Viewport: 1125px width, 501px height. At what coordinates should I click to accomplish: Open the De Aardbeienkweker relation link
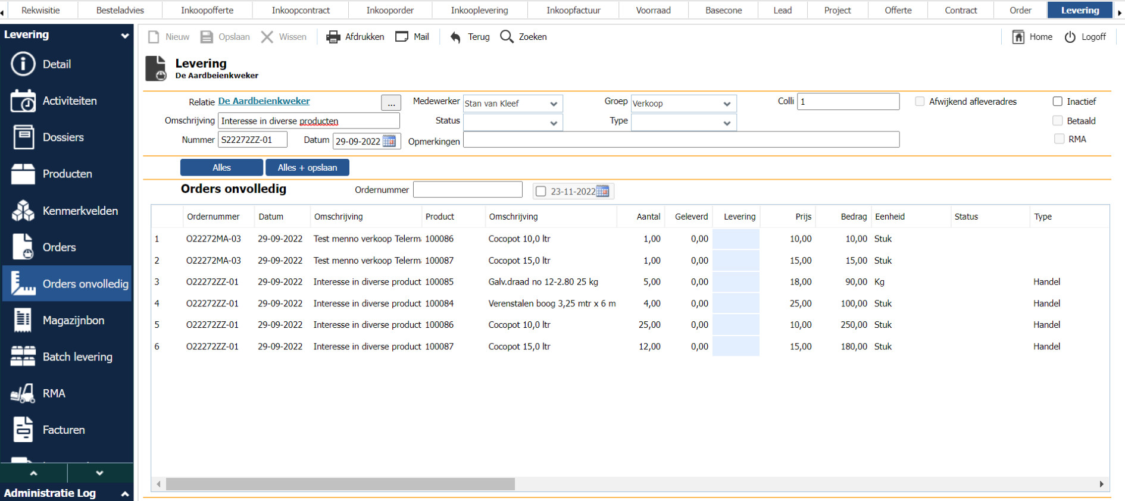[x=264, y=101]
